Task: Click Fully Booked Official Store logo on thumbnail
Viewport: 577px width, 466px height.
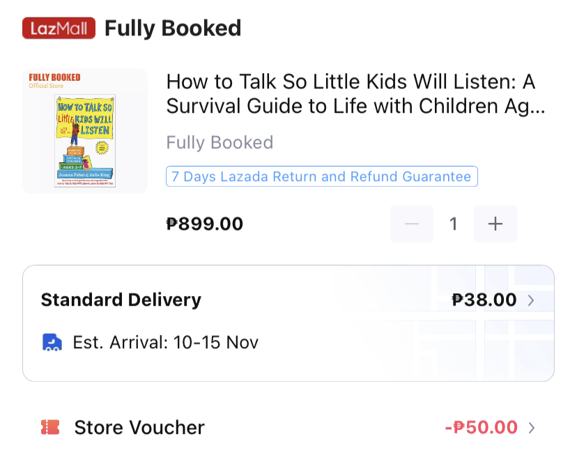Action: pos(54,80)
